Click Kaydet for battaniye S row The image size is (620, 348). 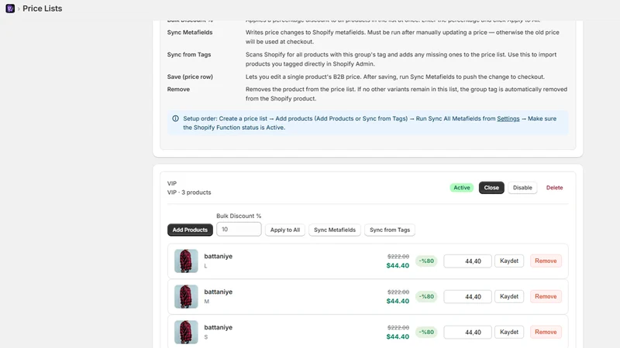pyautogui.click(x=509, y=332)
